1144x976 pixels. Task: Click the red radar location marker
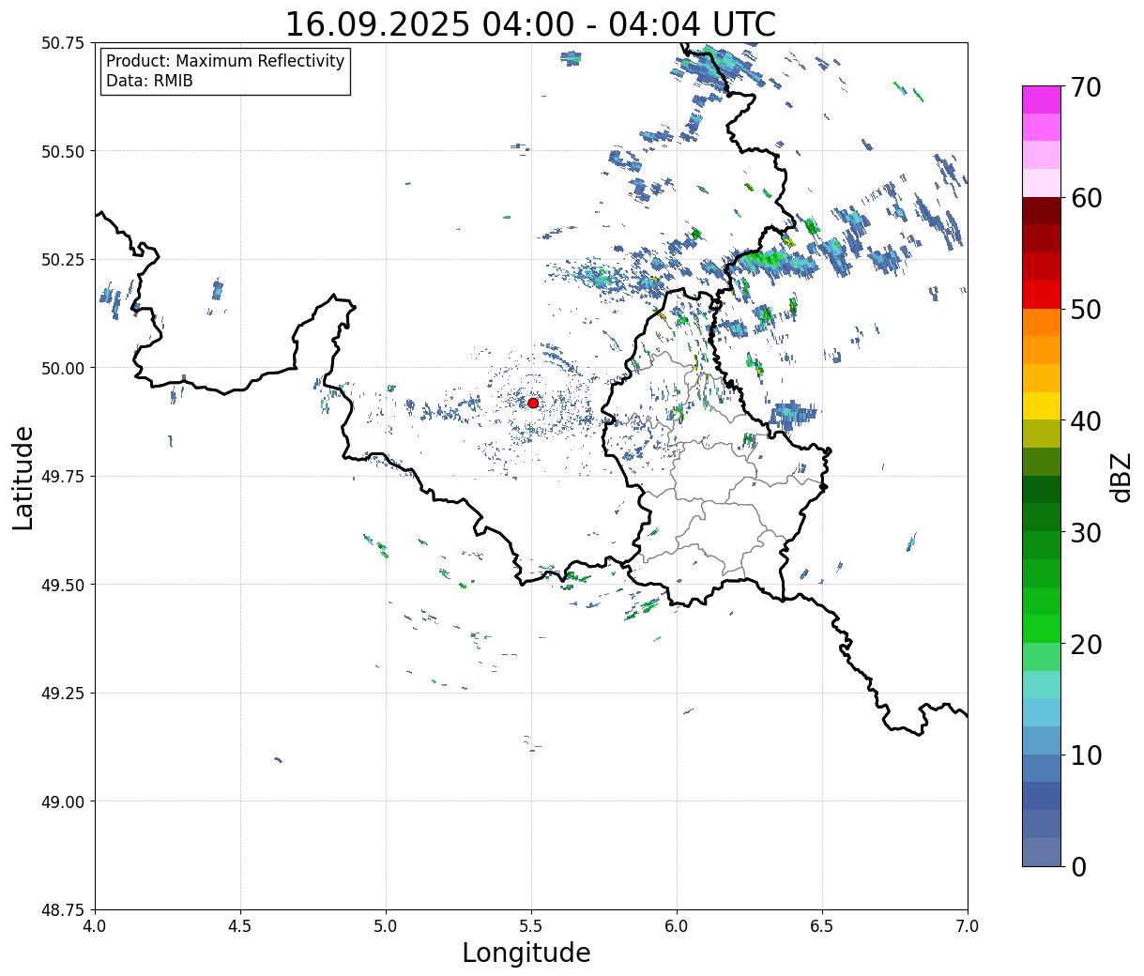point(533,403)
